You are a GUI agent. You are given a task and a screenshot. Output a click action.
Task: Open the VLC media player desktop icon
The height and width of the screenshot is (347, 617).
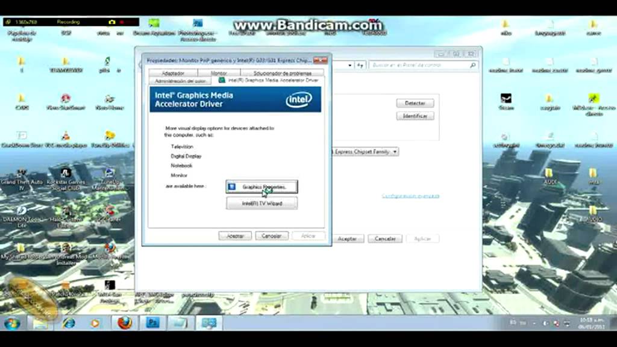[66, 140]
